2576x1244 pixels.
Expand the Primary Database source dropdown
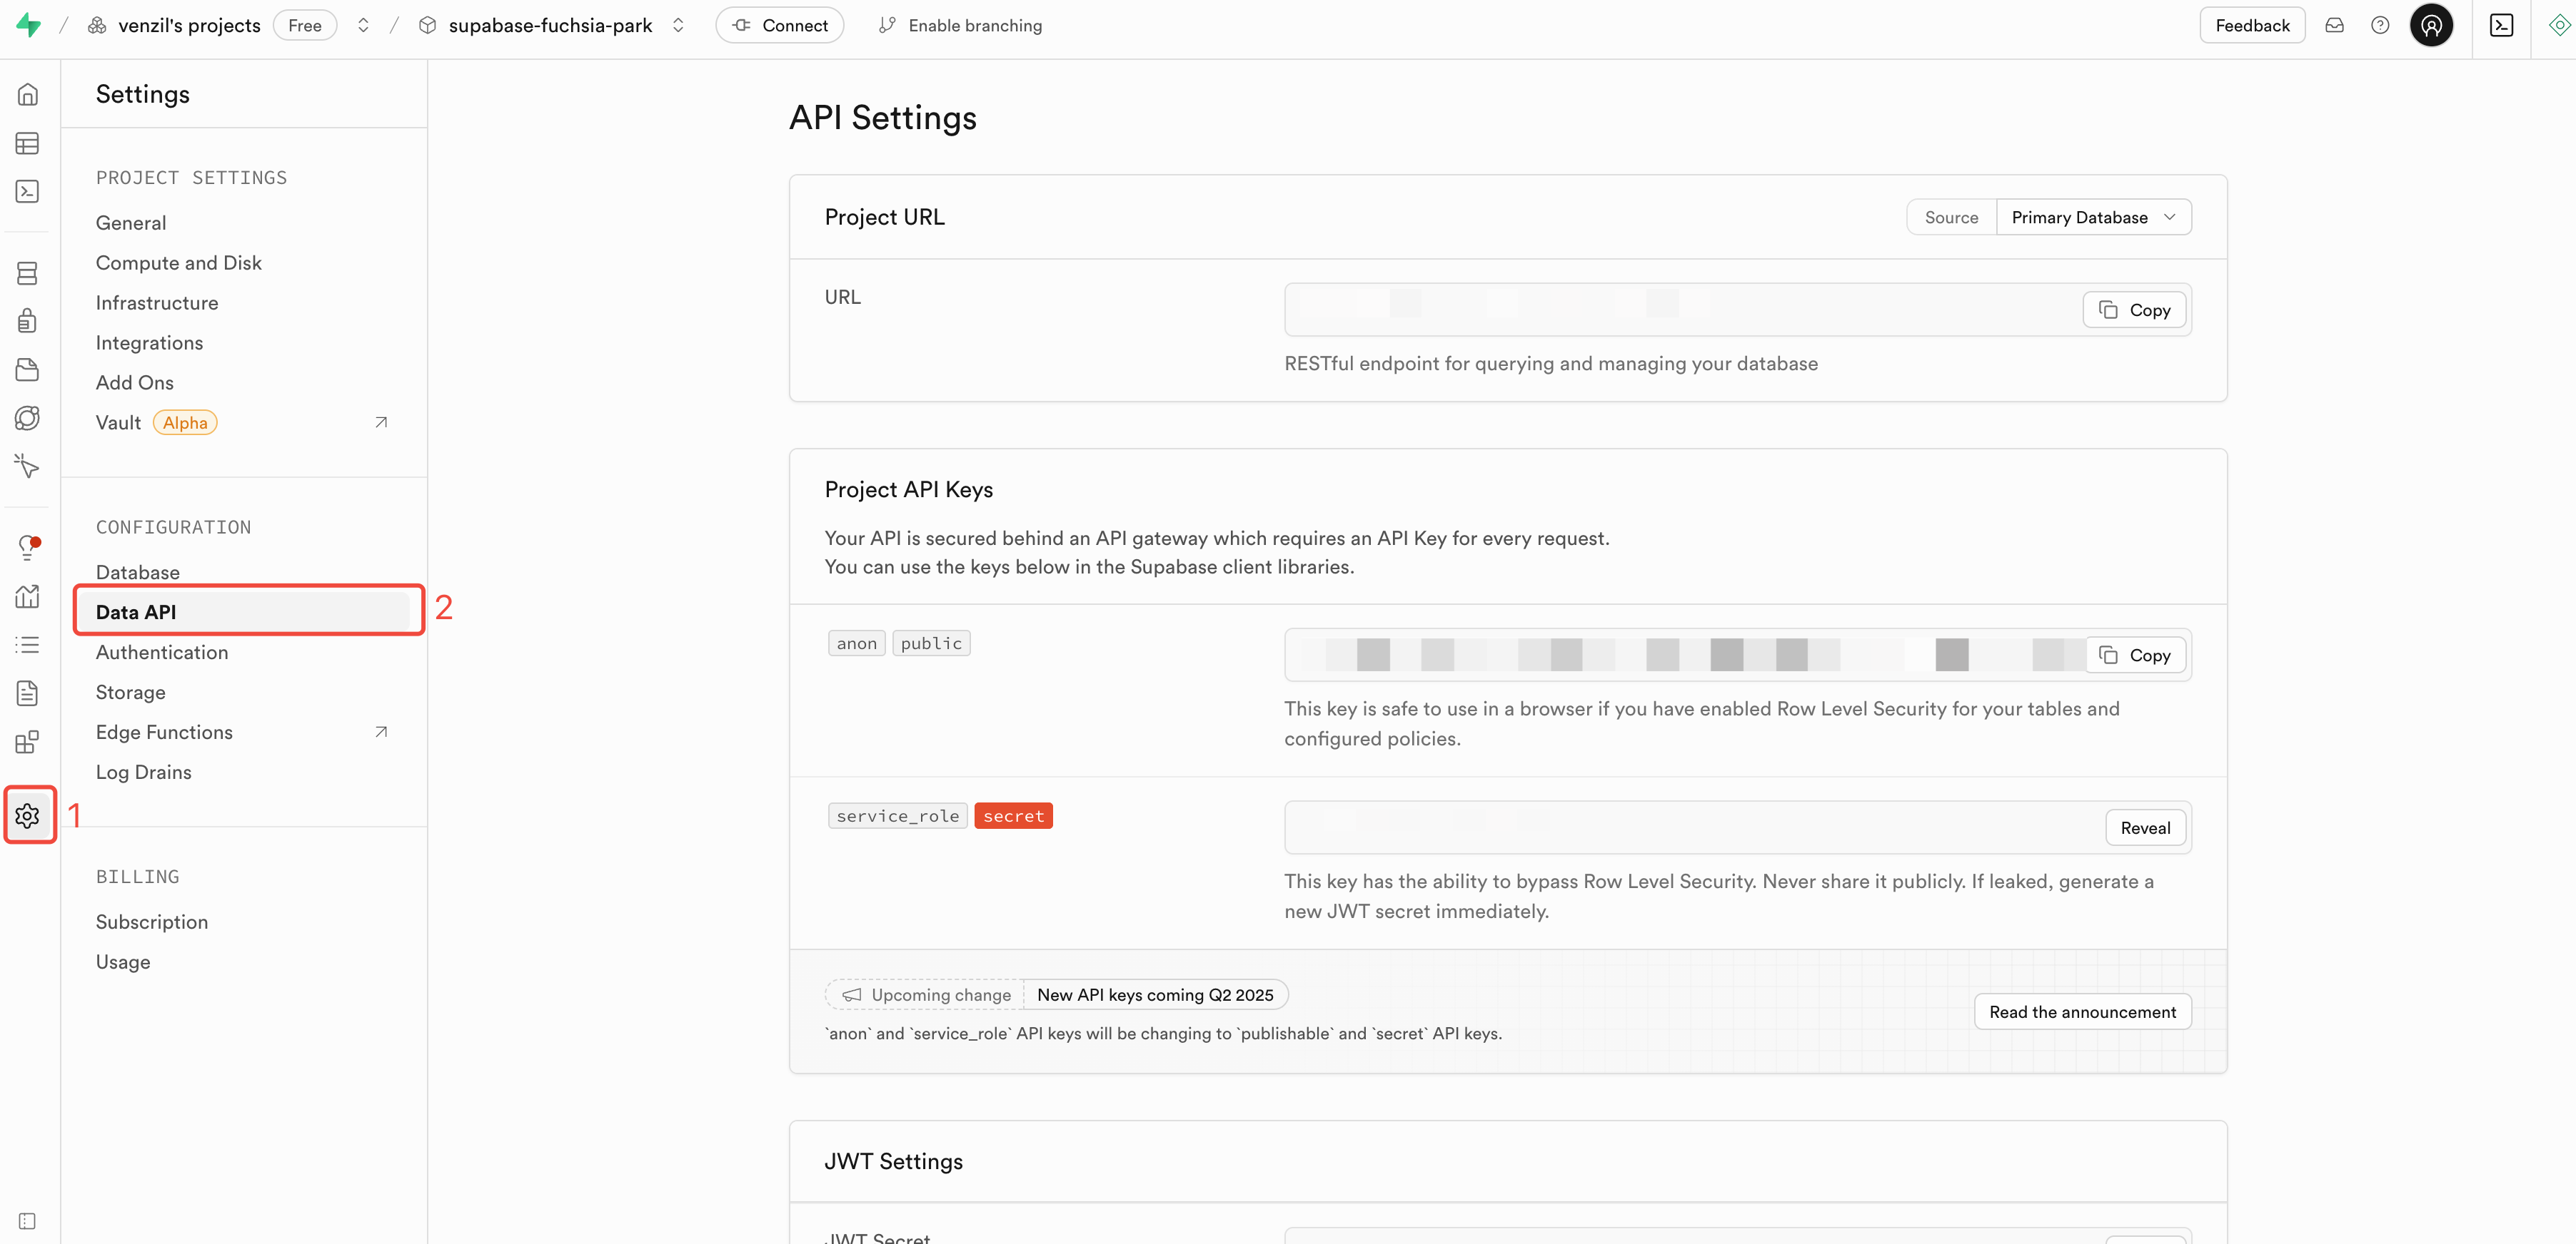pos(2093,217)
